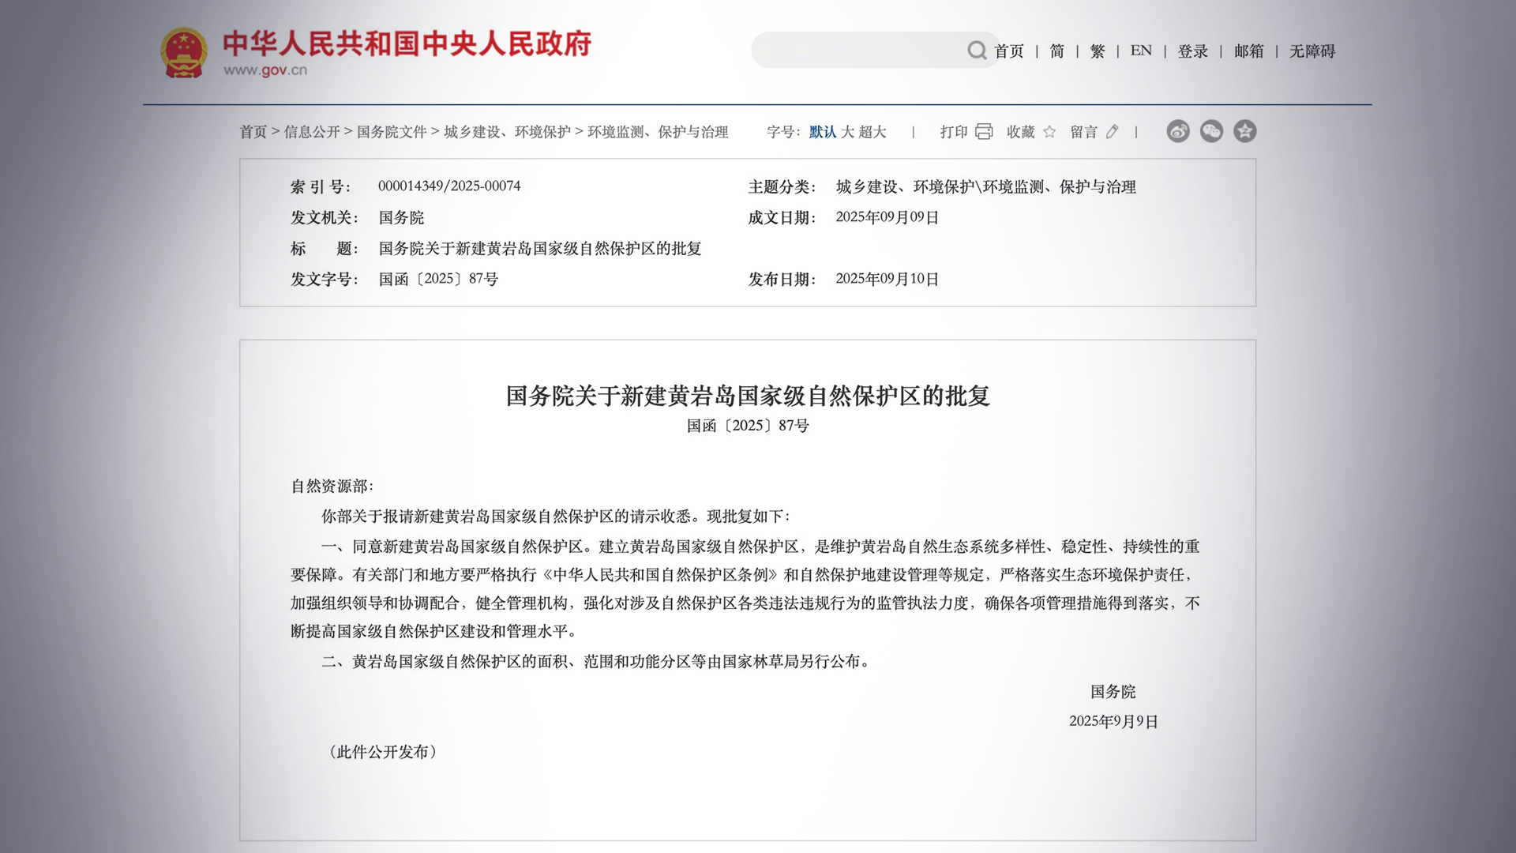Click the circular star share icon
1516x853 pixels.
pyautogui.click(x=1244, y=131)
